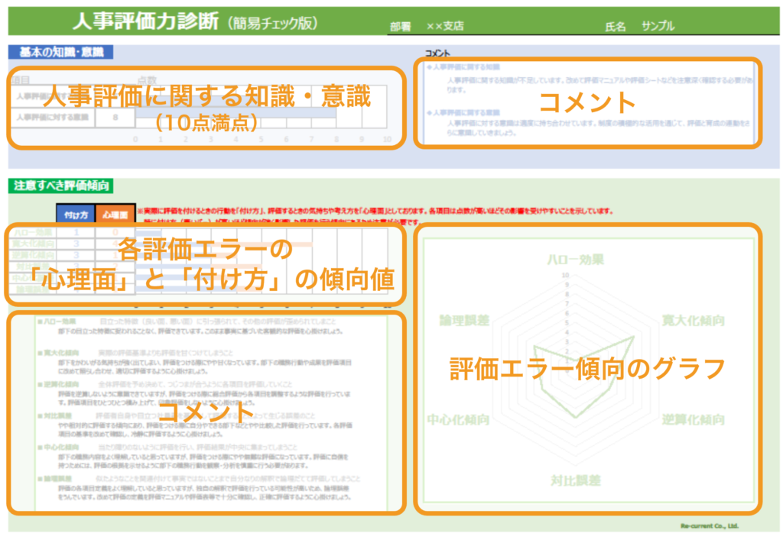Image resolution: width=783 pixels, height=533 pixels.
Task: Click the 氏名 サンプル field
Action: [639, 26]
